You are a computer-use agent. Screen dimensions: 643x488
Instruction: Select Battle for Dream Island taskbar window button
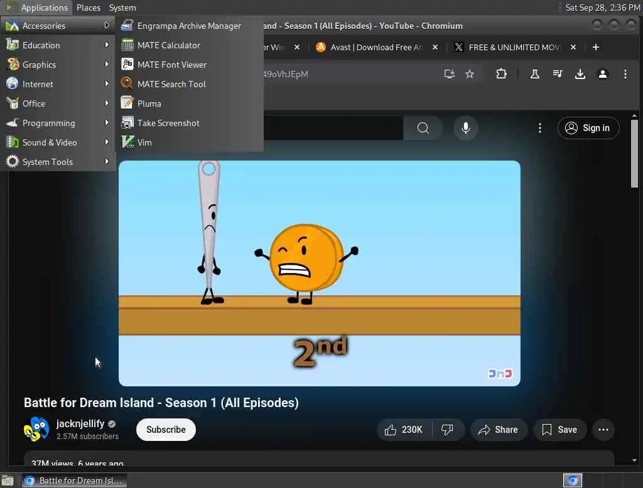75,480
